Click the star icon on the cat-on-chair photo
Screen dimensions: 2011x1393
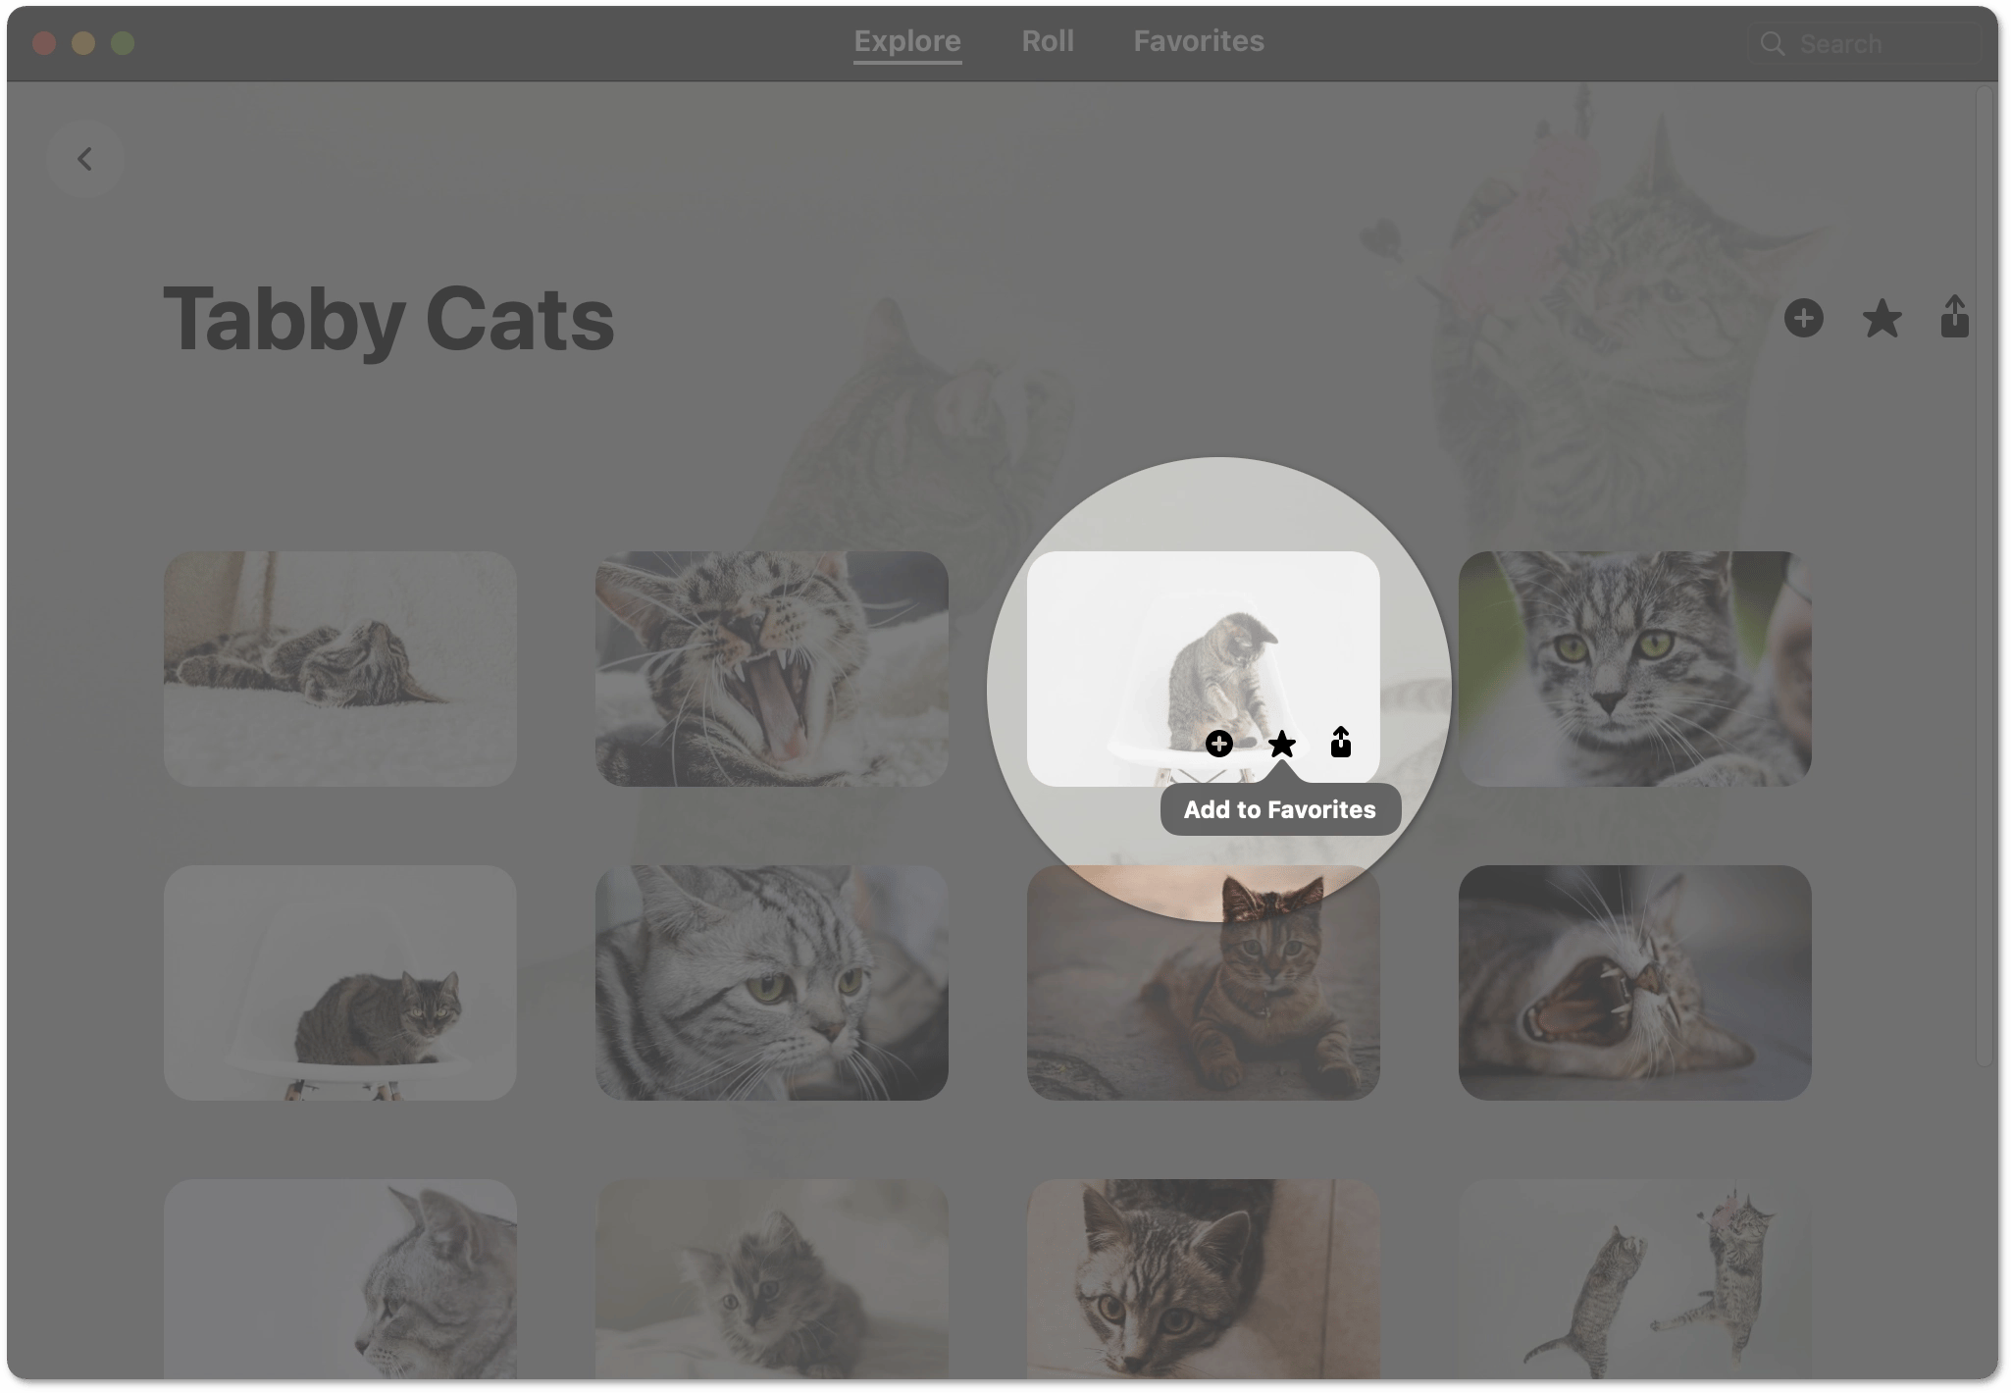point(1281,745)
